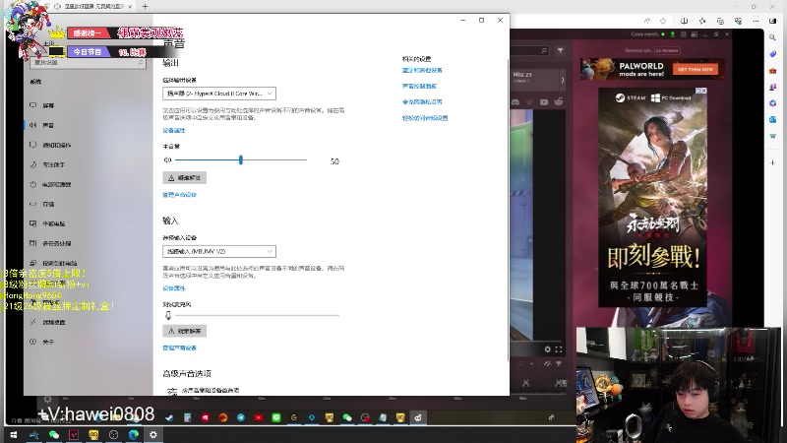This screenshot has height=443, width=787.
Task: Open App volume and device preferences icon
Action: 172,391
